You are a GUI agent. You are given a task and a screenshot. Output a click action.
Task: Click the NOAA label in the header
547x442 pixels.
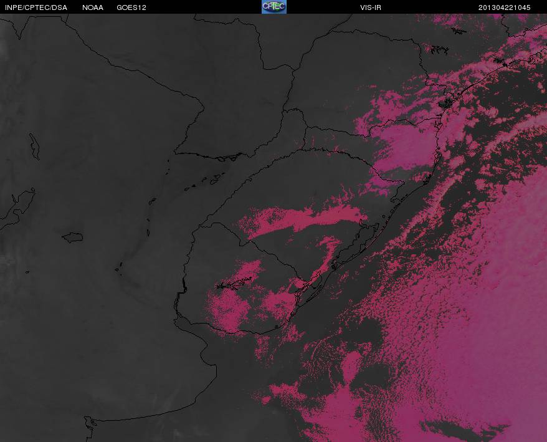(x=93, y=7)
